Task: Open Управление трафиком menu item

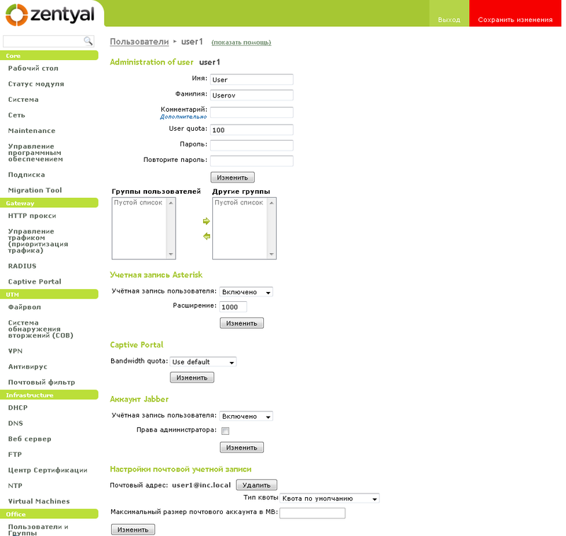Action: [38, 240]
